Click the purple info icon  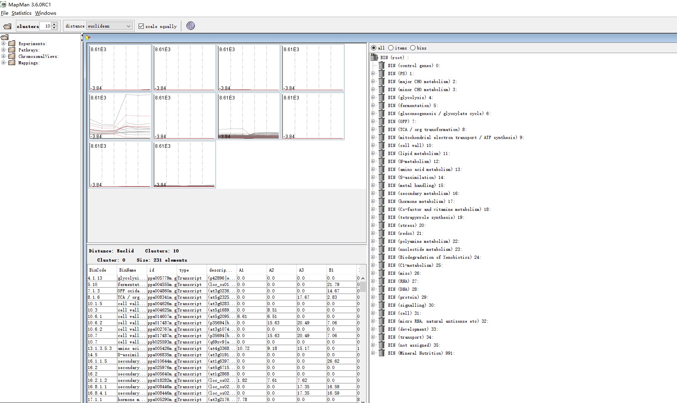(191, 26)
